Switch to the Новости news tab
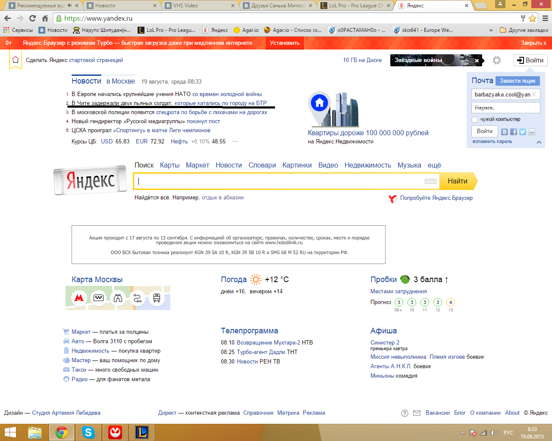 (x=86, y=81)
